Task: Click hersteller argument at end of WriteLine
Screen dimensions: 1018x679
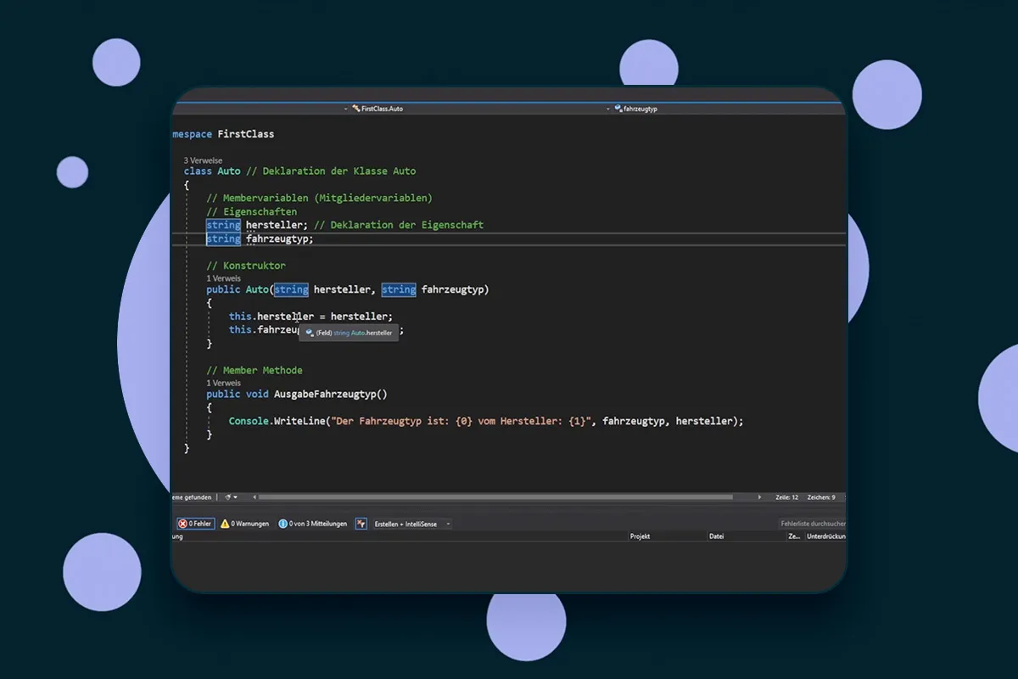Action: (704, 422)
